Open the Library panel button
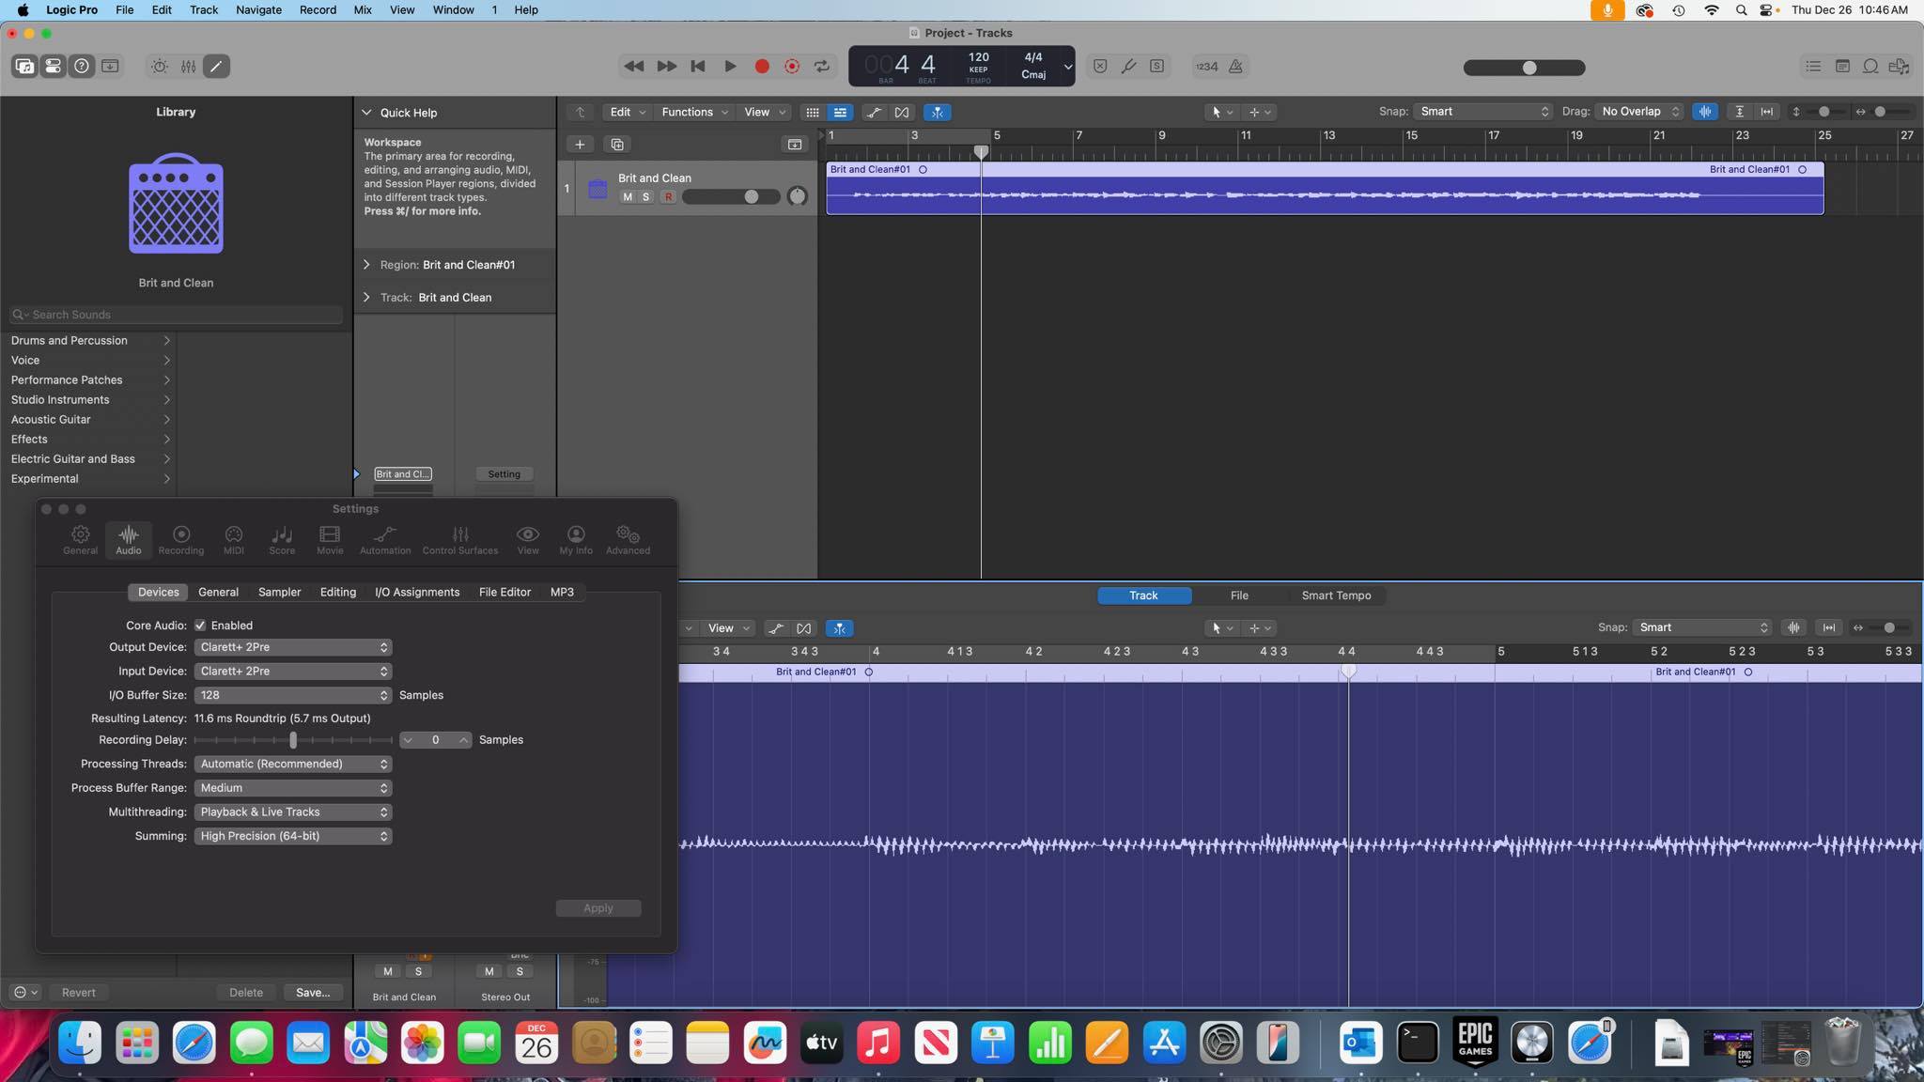This screenshot has height=1082, width=1924. [x=24, y=67]
